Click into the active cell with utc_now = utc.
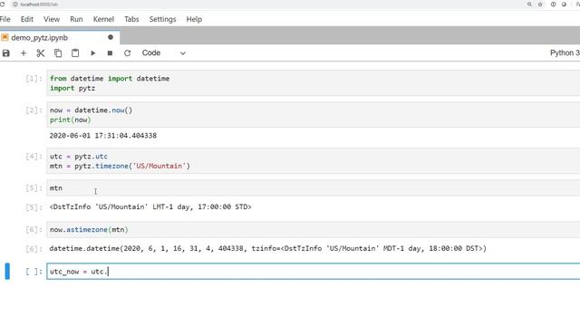 click(313, 272)
